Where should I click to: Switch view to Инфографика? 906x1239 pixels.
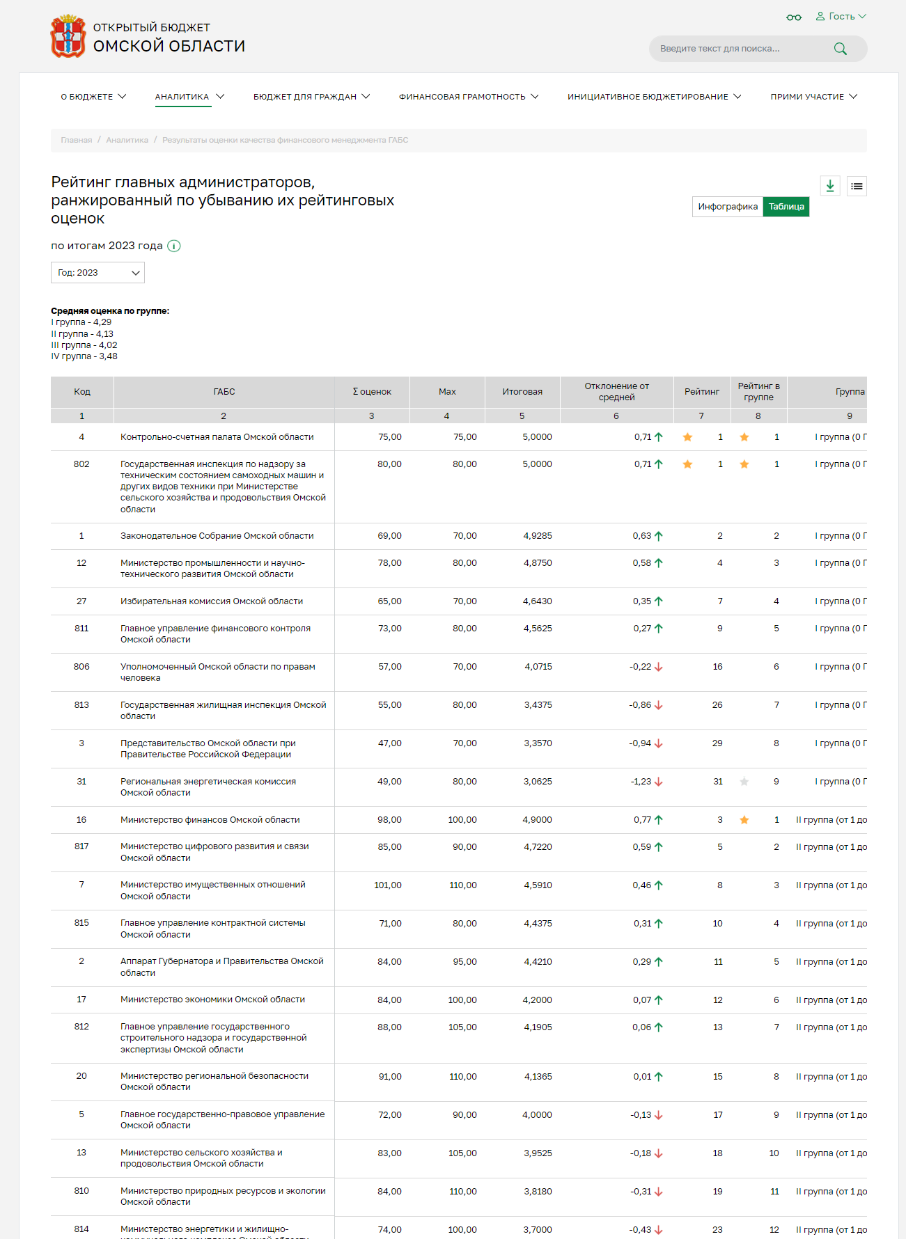727,207
